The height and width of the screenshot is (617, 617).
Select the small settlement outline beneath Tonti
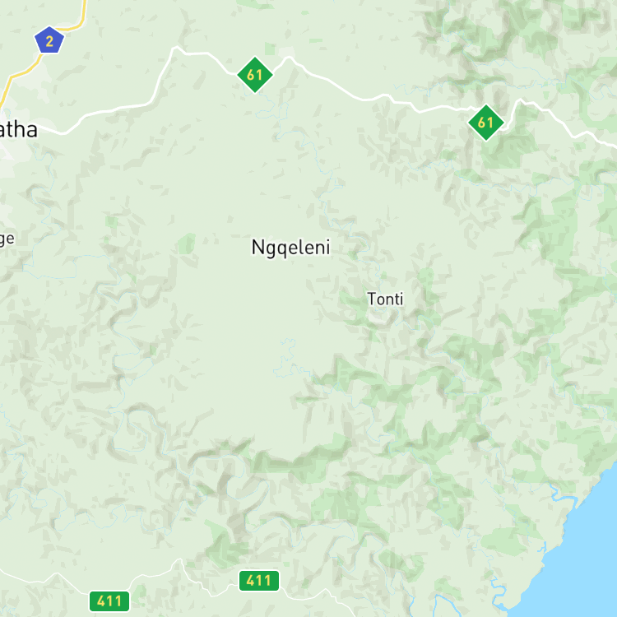click(x=379, y=317)
